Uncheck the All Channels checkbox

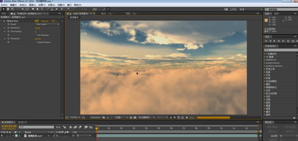(36, 35)
